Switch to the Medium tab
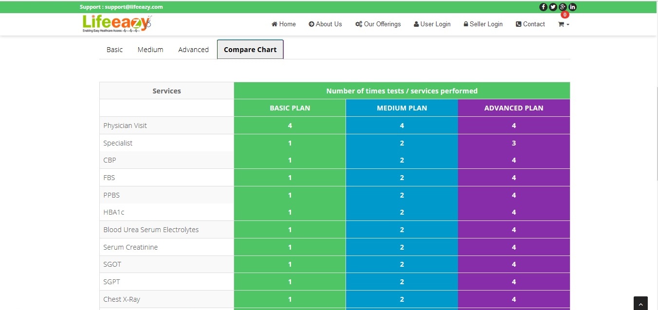 (x=150, y=50)
